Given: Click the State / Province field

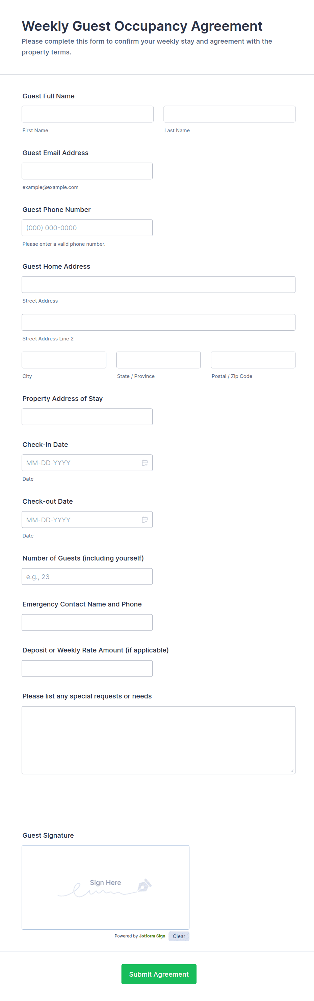Looking at the screenshot, I should [x=158, y=360].
